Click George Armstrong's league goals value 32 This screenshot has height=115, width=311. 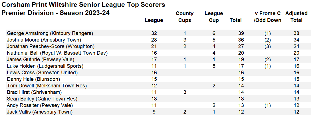tap(154, 33)
